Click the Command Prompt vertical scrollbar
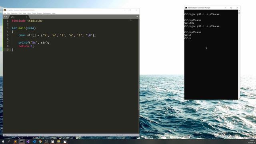The width and height of the screenshot is (256, 144). [x=239, y=54]
